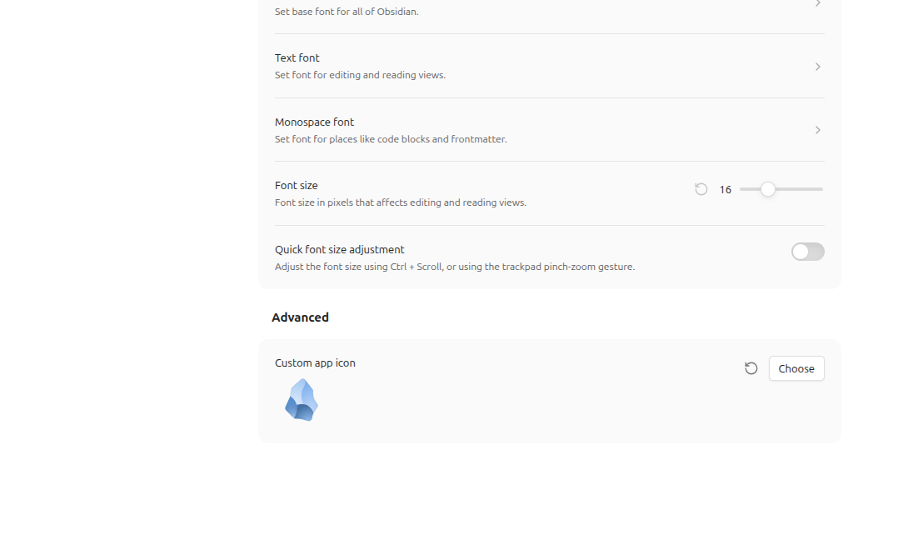Click the Obsidian crystal app icon preview
Image resolution: width=923 pixels, height=560 pixels.
coord(302,400)
